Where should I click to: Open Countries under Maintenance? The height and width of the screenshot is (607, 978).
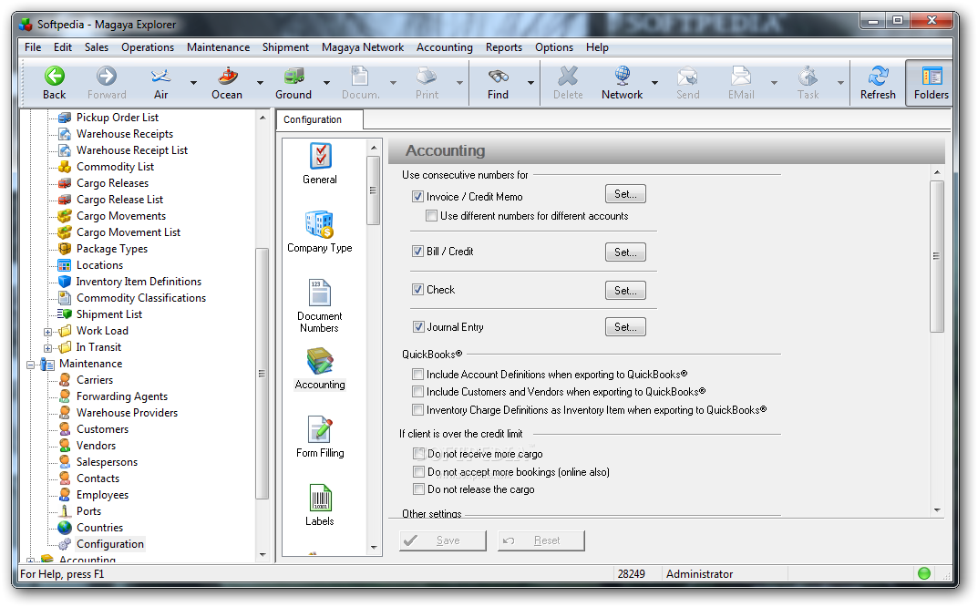coord(99,528)
